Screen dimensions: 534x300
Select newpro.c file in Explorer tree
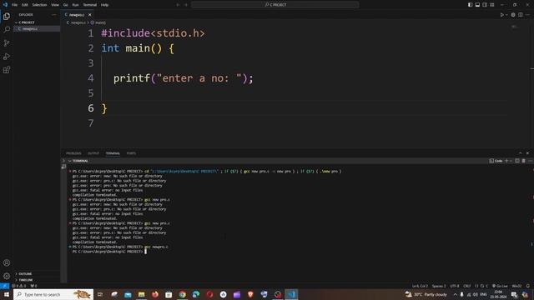37,29
